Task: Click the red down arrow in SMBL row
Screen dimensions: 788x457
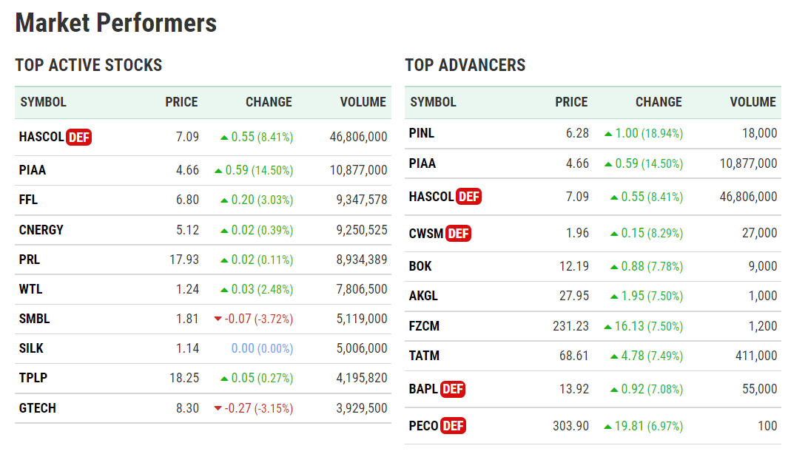Action: [218, 319]
